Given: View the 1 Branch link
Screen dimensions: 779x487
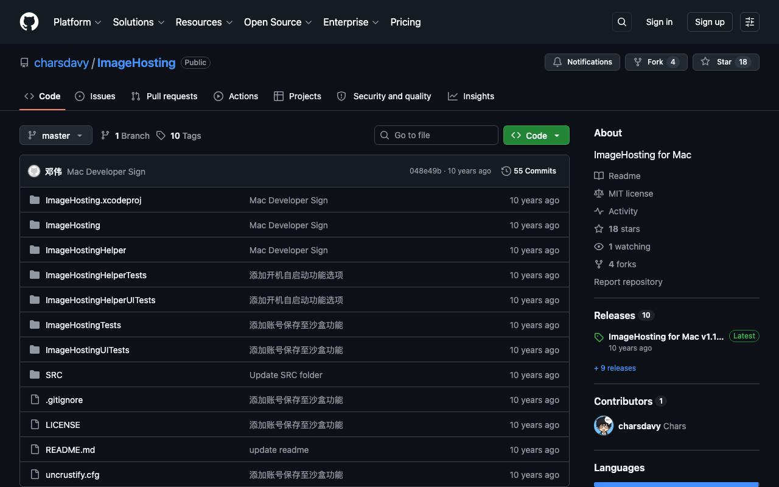Looking at the screenshot, I should click(x=125, y=135).
